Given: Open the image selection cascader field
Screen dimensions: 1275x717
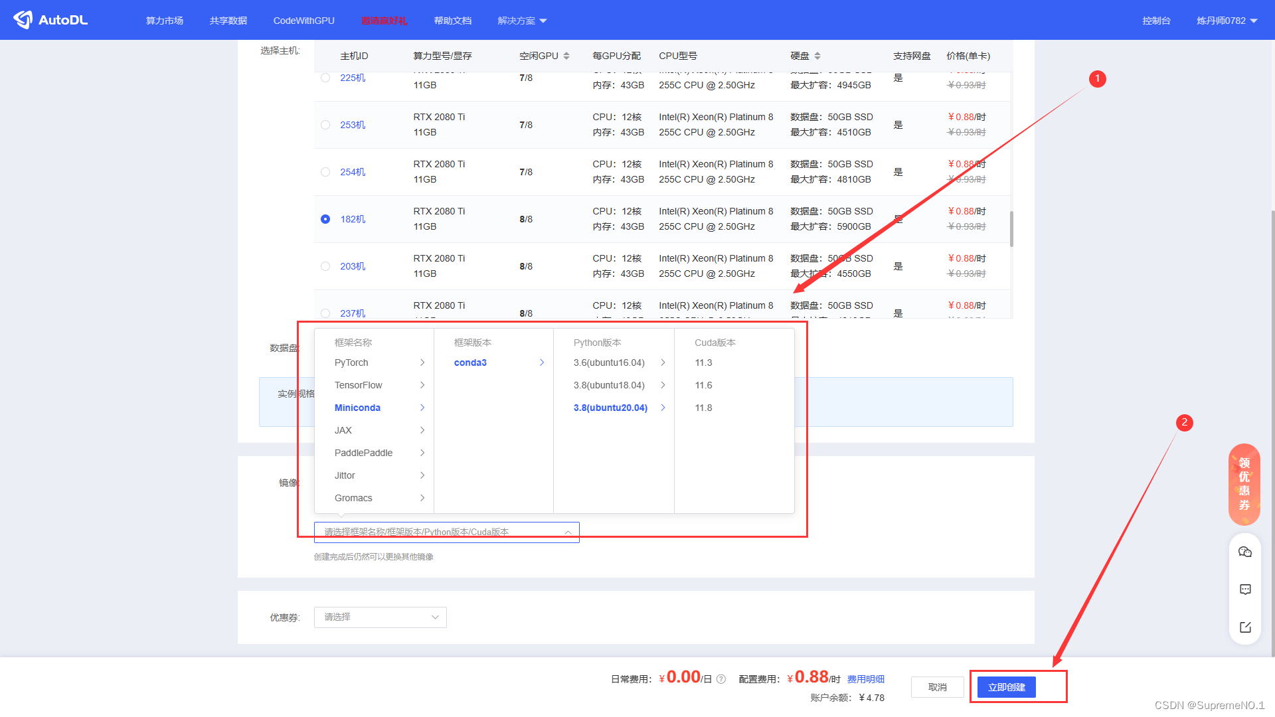Looking at the screenshot, I should (x=447, y=532).
